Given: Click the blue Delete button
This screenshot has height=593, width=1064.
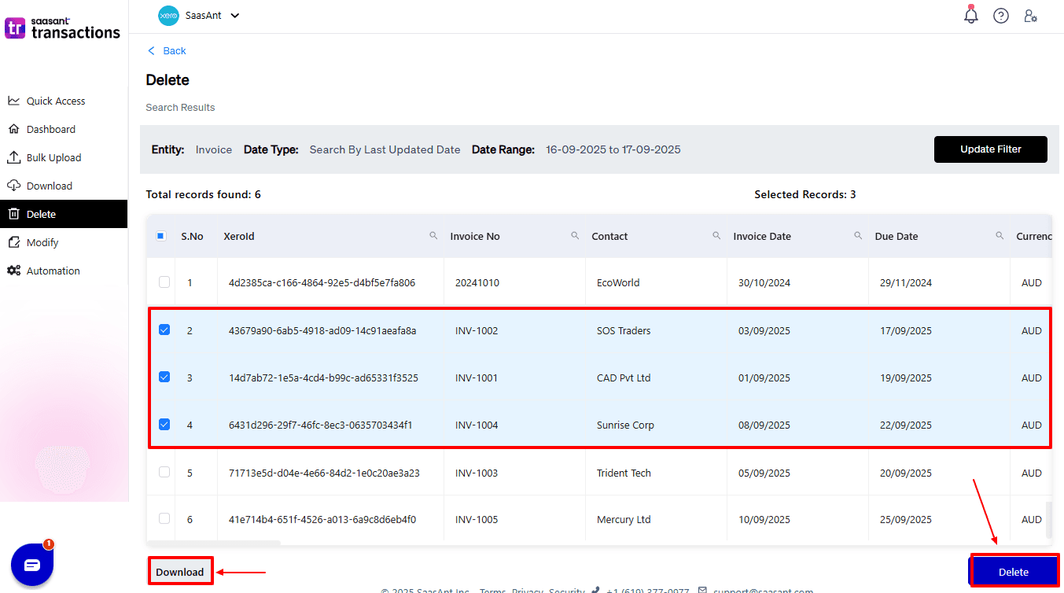Looking at the screenshot, I should [x=1013, y=572].
